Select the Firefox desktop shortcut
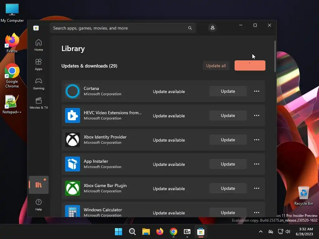This screenshot has height=239, width=319. pyautogui.click(x=12, y=43)
